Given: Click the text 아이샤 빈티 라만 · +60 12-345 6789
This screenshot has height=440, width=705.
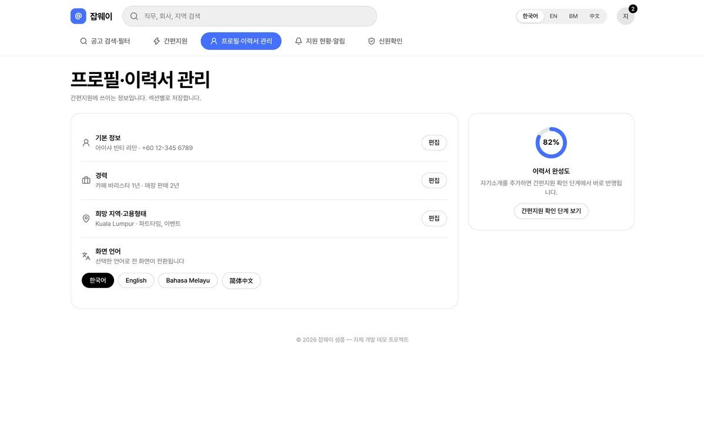Looking at the screenshot, I should pyautogui.click(x=144, y=148).
